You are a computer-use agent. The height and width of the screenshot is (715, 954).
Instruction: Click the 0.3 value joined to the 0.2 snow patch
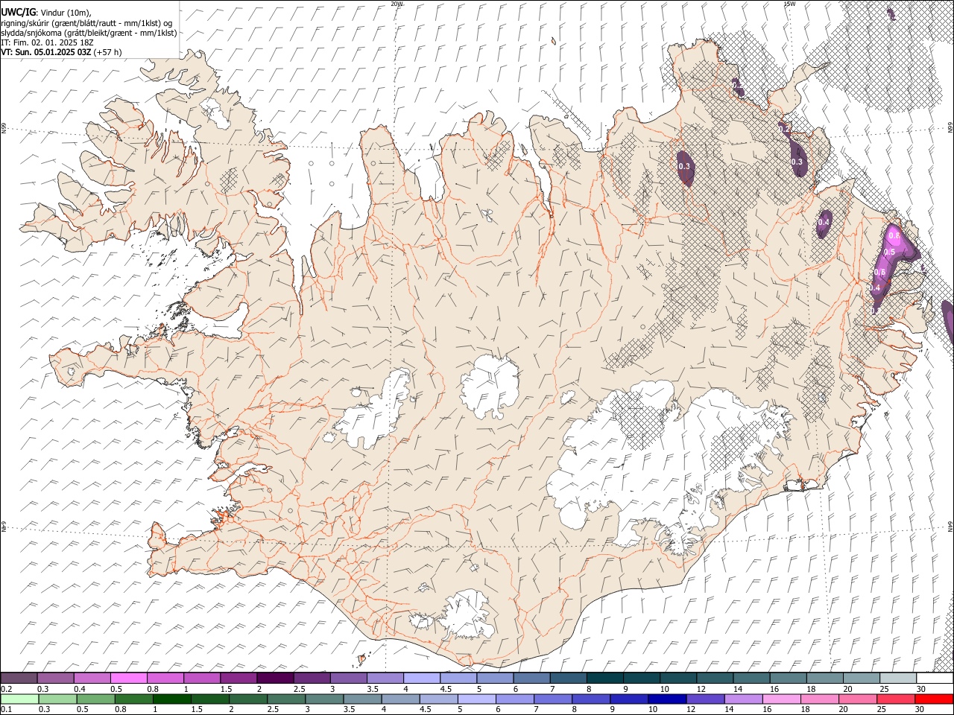[x=797, y=162]
